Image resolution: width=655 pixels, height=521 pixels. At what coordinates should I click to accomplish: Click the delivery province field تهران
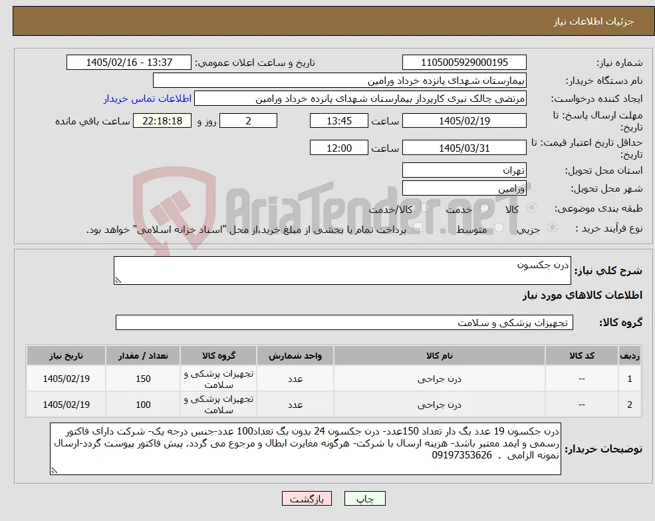point(464,170)
